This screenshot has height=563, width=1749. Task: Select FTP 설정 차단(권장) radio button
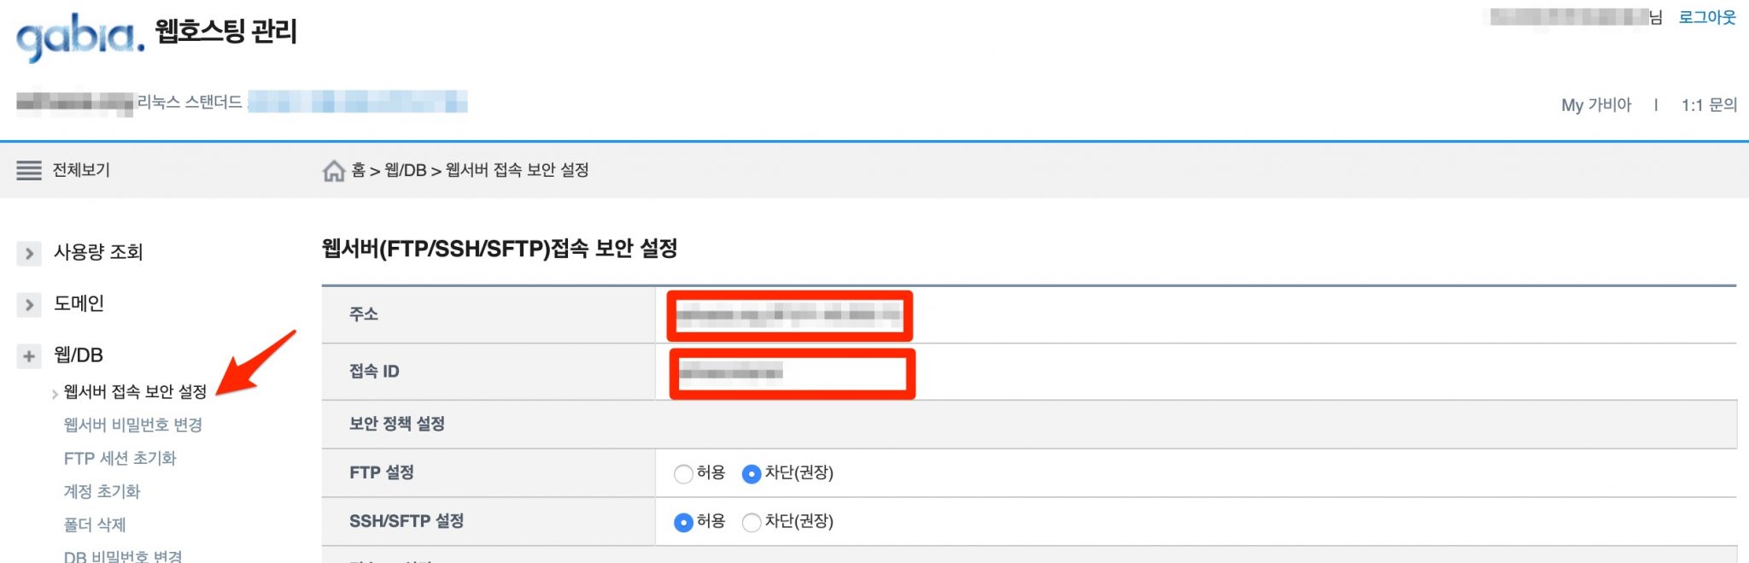(x=752, y=473)
